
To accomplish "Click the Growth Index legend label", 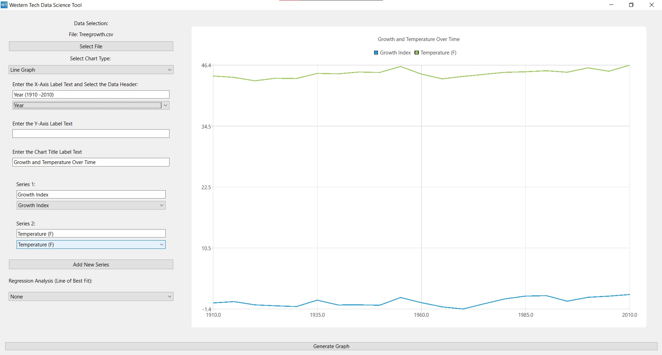I will pyautogui.click(x=395, y=53).
